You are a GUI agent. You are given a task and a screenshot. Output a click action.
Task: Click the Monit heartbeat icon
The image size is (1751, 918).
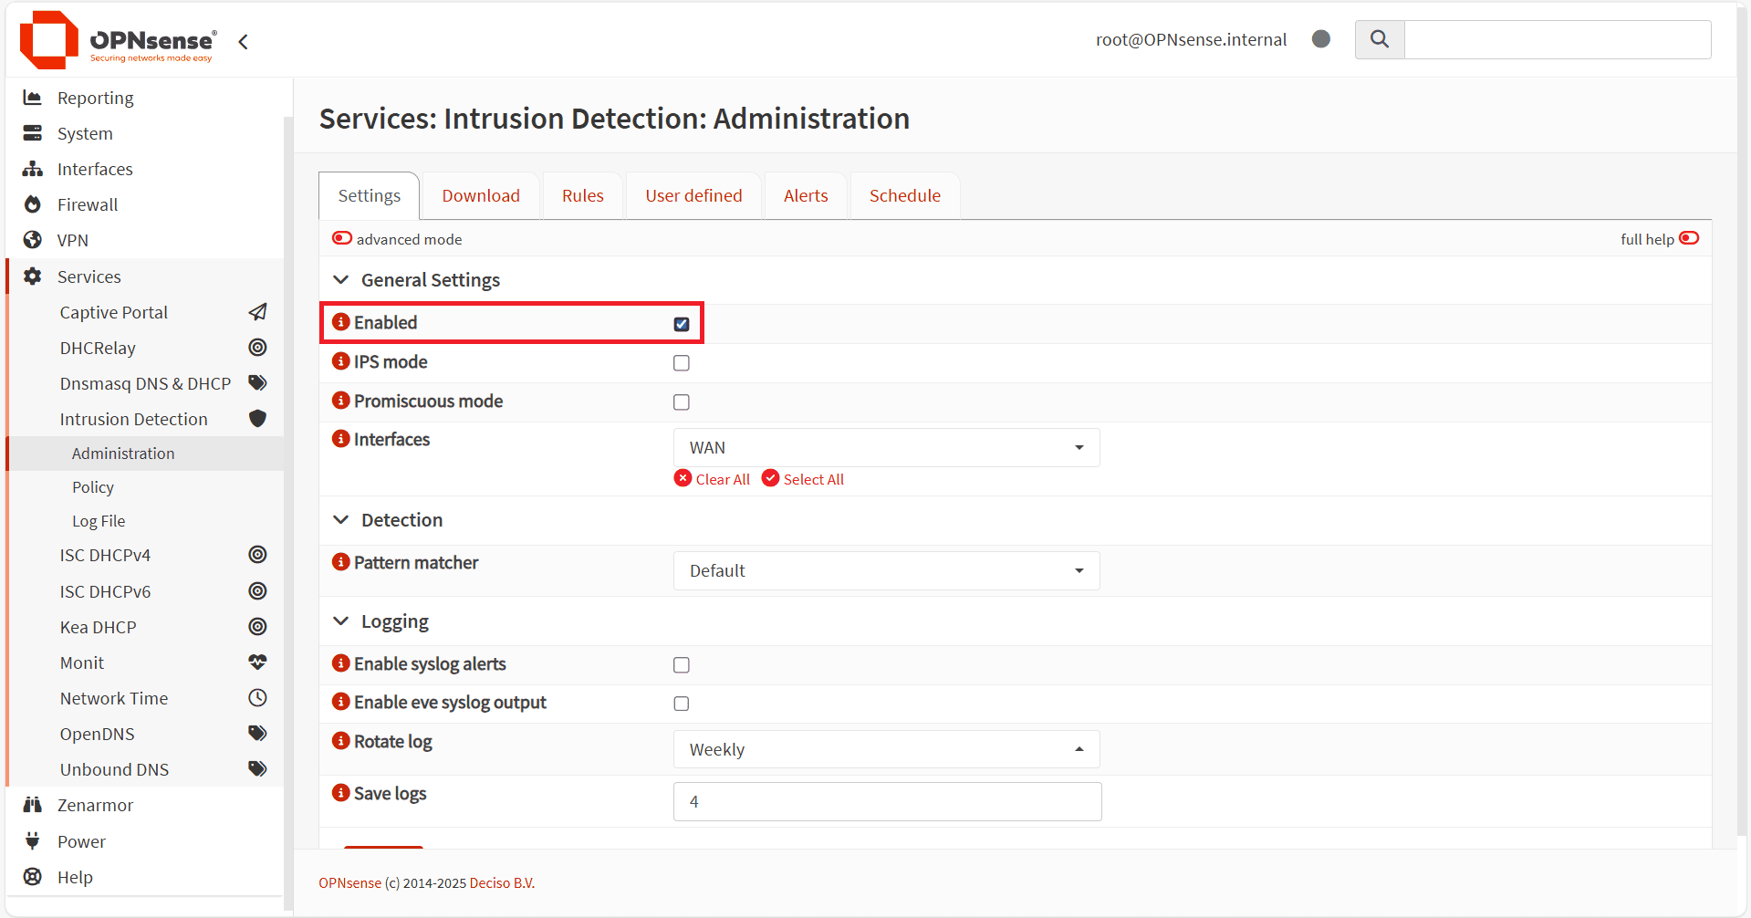(257, 662)
